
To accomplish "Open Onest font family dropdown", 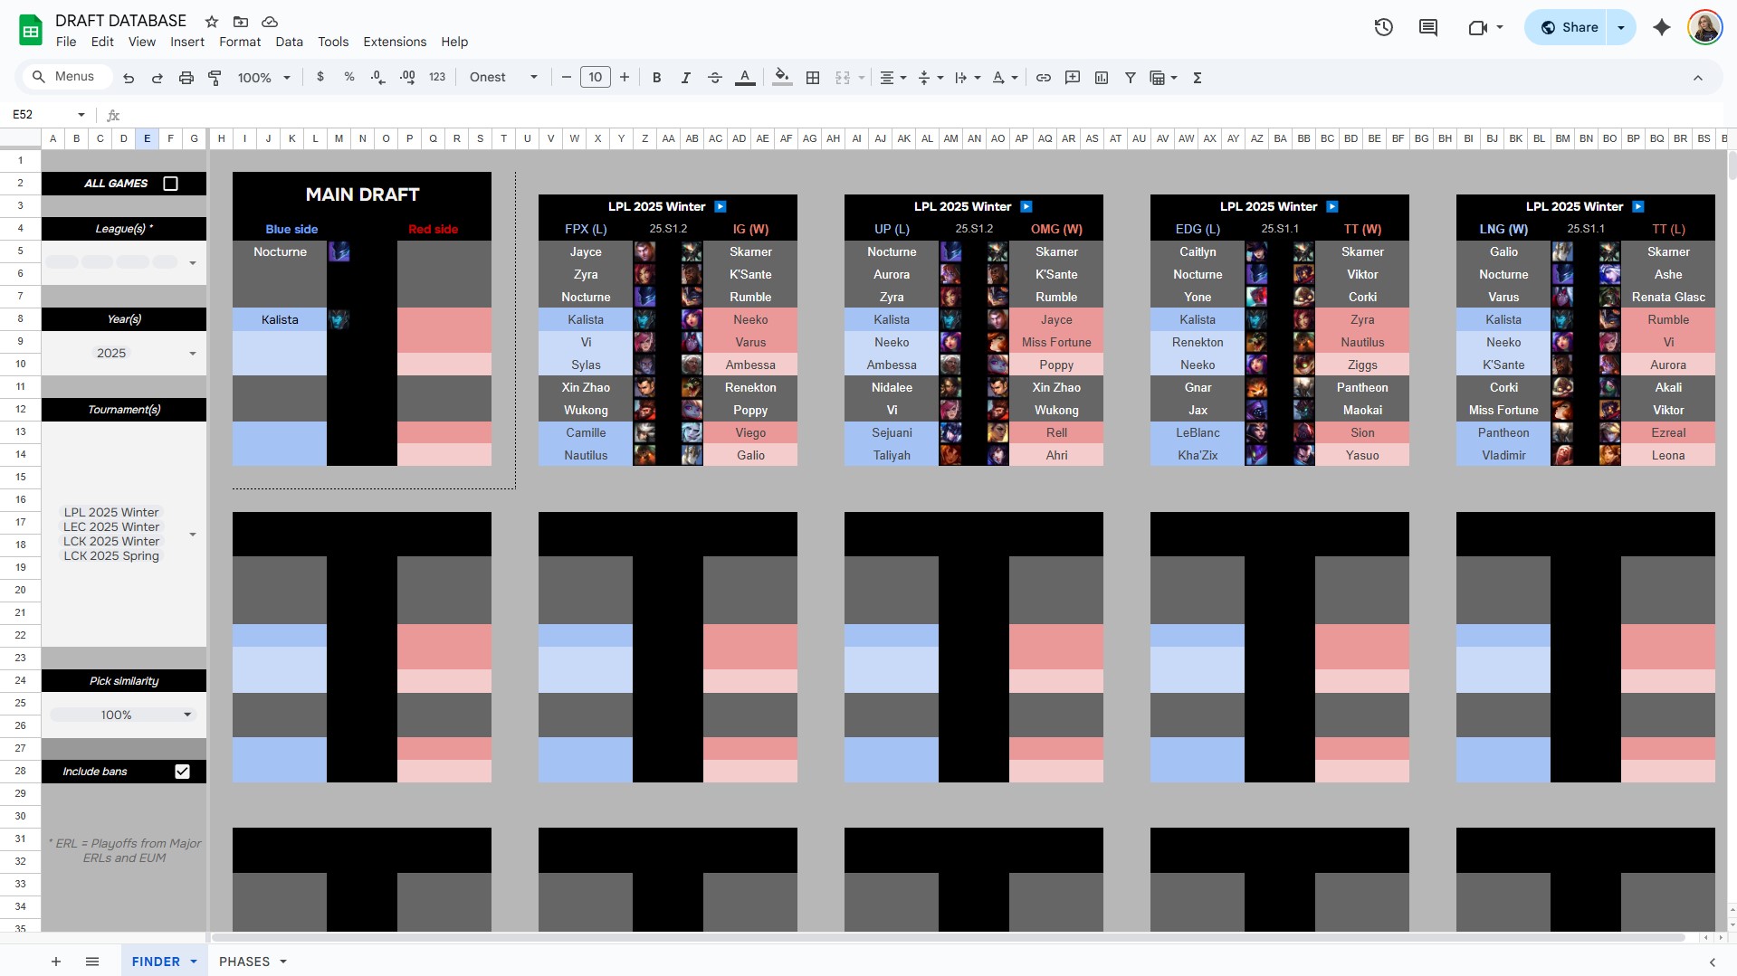I will pos(503,78).
